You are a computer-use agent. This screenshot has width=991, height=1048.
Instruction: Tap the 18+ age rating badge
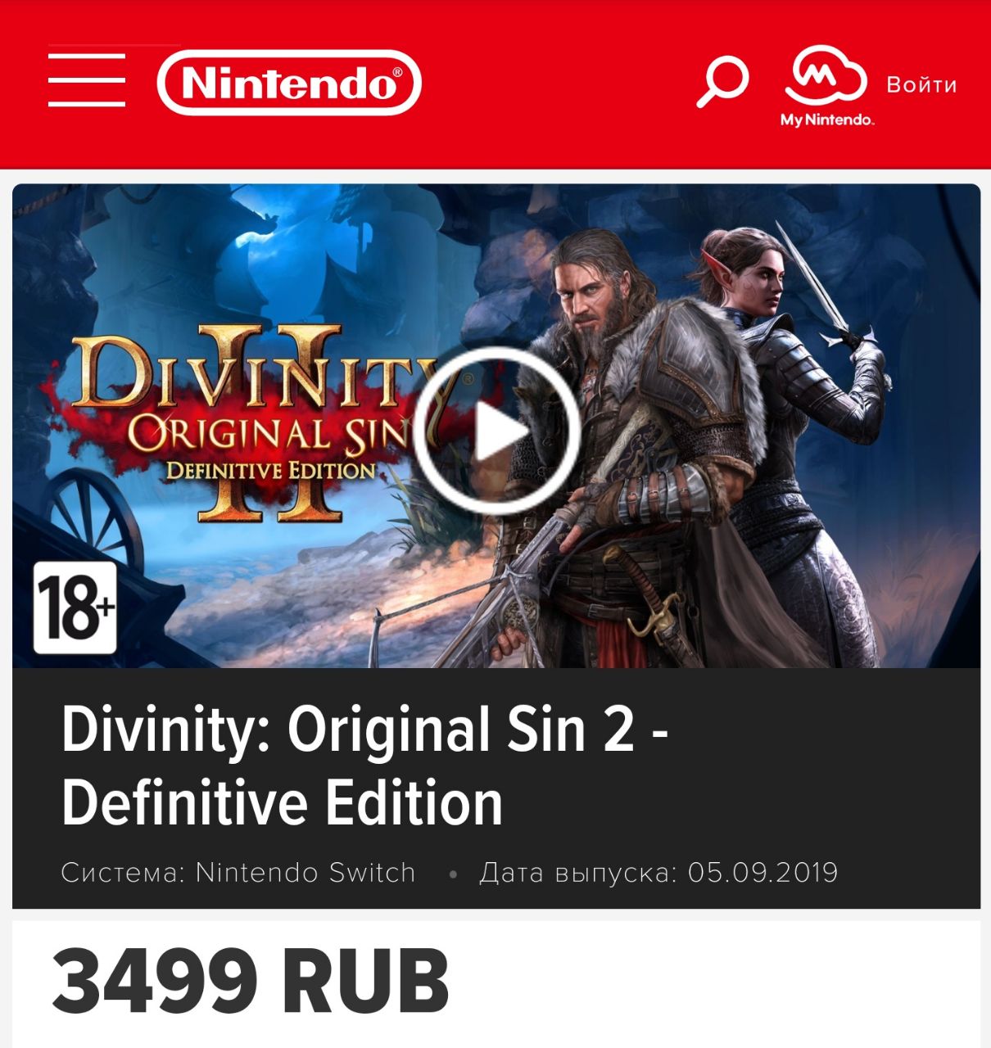[75, 607]
